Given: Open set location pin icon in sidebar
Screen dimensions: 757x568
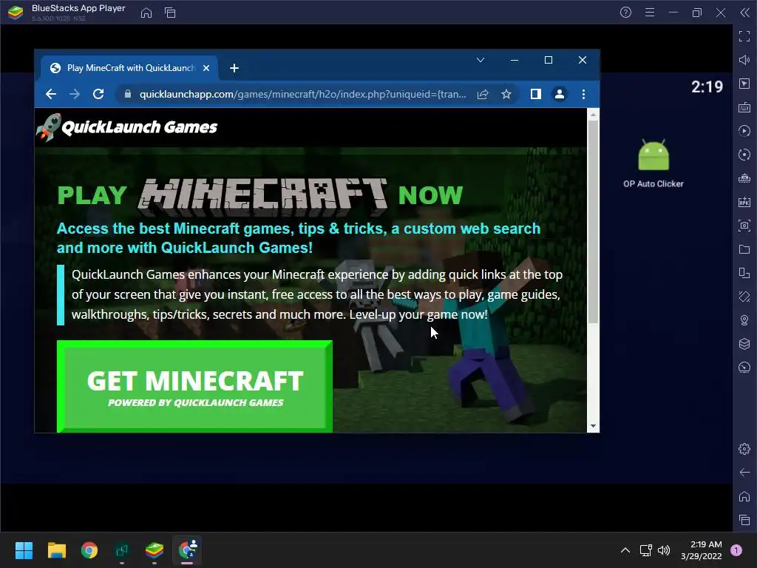Looking at the screenshot, I should tap(744, 320).
